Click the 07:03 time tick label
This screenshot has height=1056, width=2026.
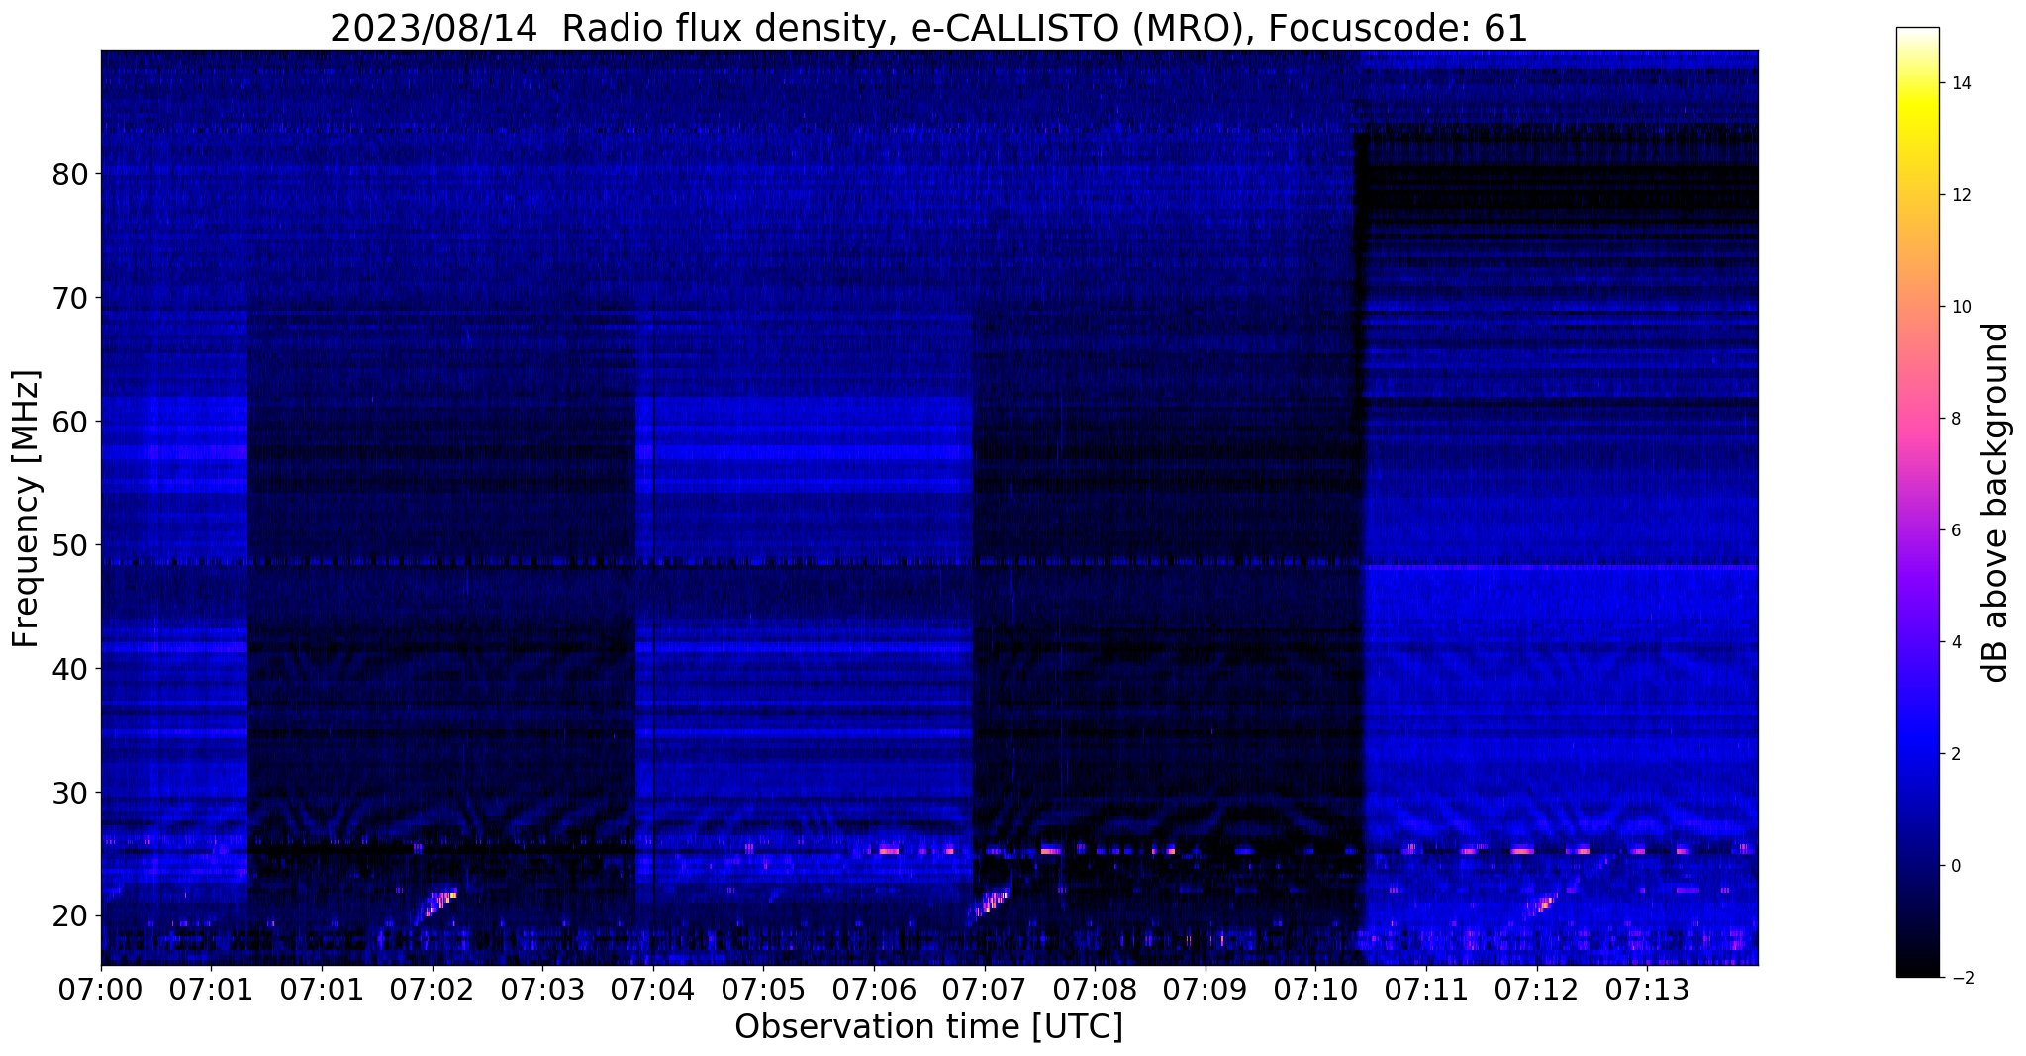542,990
